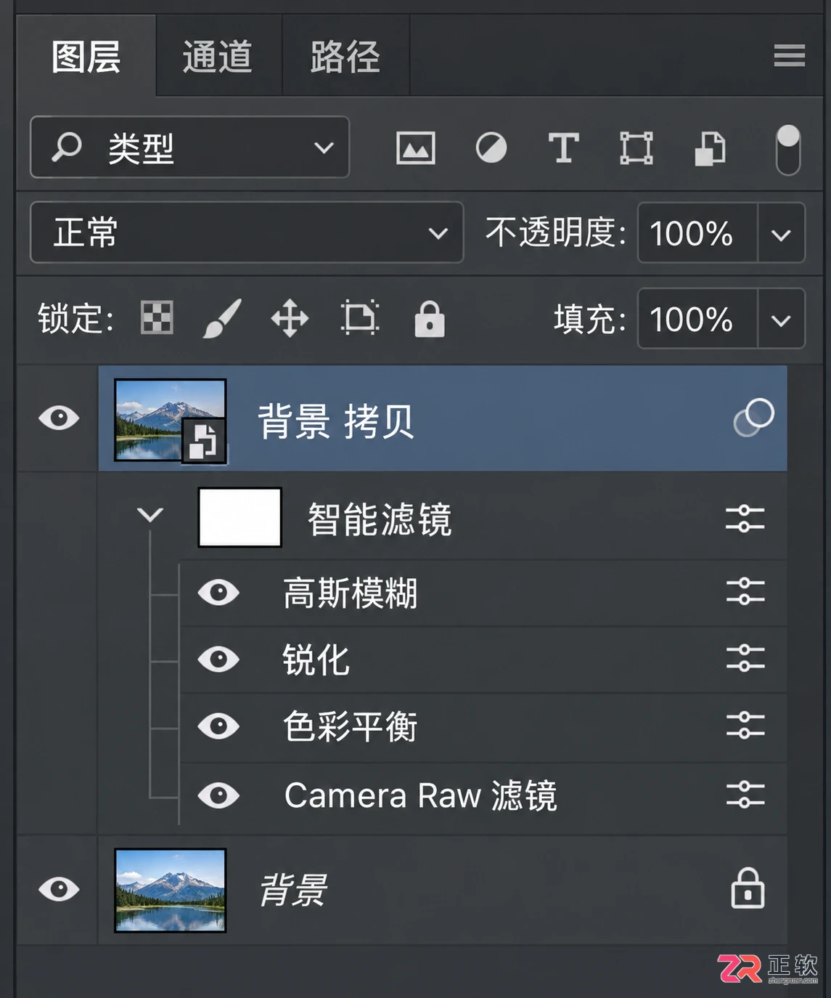Open blending options for 高斯模糊 filter
The image size is (831, 998).
pyautogui.click(x=745, y=592)
